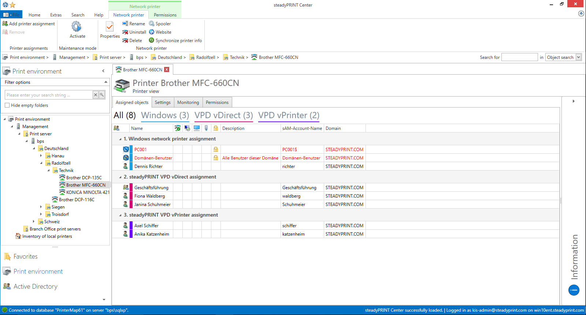Clear the filter search string with X icon

pos(95,95)
